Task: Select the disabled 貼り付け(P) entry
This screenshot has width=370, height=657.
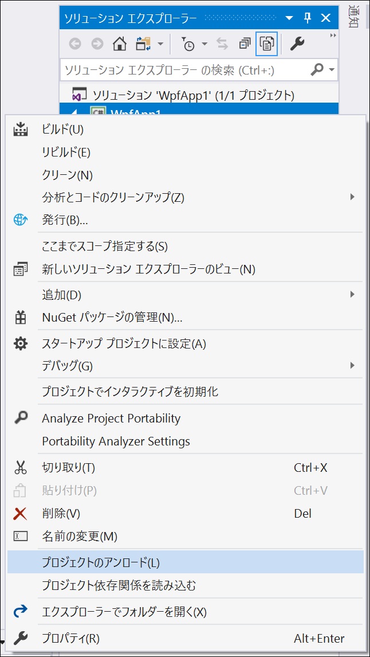Action: 185,490
